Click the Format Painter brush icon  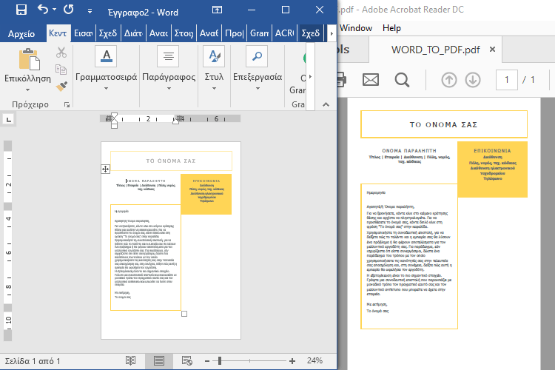click(61, 85)
